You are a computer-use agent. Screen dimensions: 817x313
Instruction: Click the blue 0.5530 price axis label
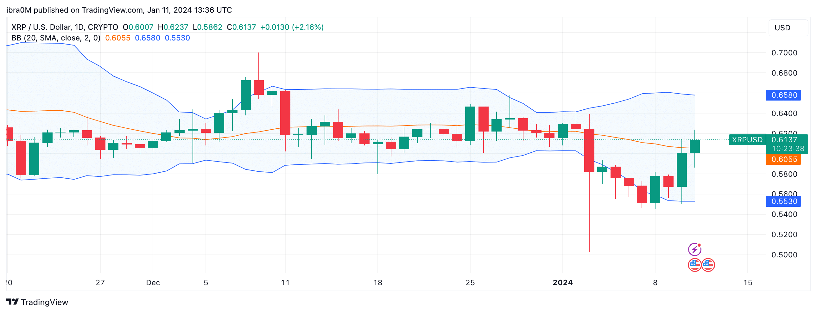point(783,201)
